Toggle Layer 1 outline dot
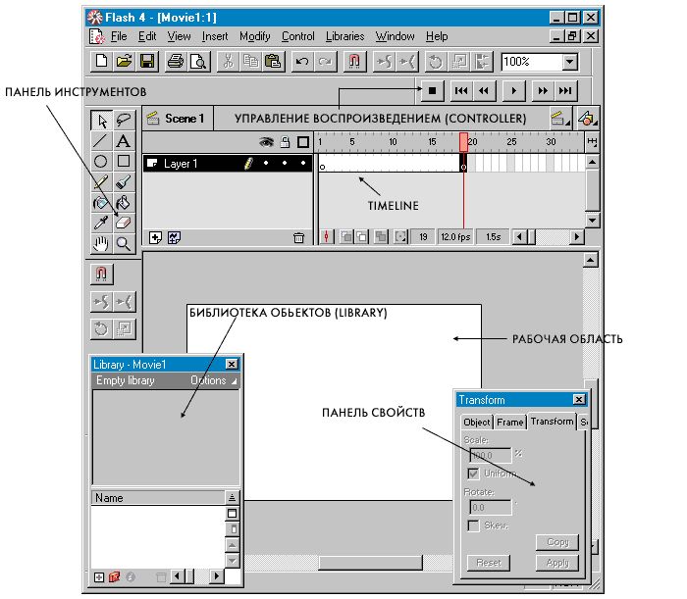 [x=303, y=163]
